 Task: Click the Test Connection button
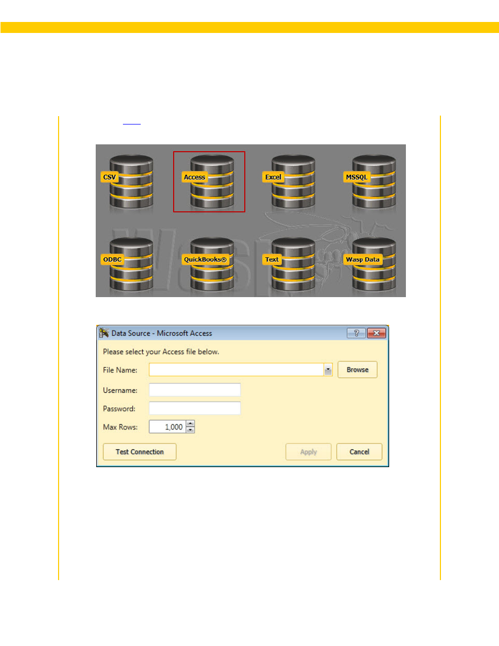click(140, 452)
